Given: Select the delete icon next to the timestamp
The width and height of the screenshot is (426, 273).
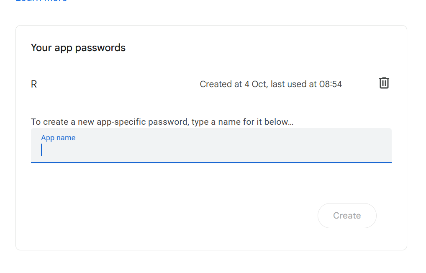Looking at the screenshot, I should click(384, 83).
